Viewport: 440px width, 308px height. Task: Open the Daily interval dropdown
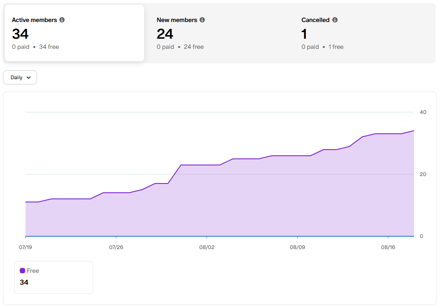pyautogui.click(x=20, y=77)
